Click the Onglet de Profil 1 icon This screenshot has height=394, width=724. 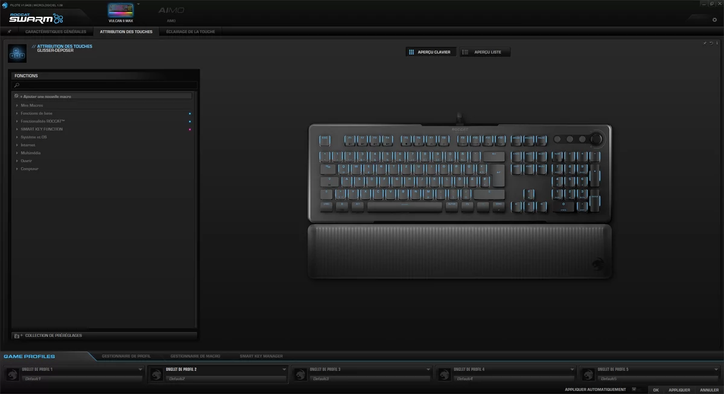pyautogui.click(x=12, y=374)
